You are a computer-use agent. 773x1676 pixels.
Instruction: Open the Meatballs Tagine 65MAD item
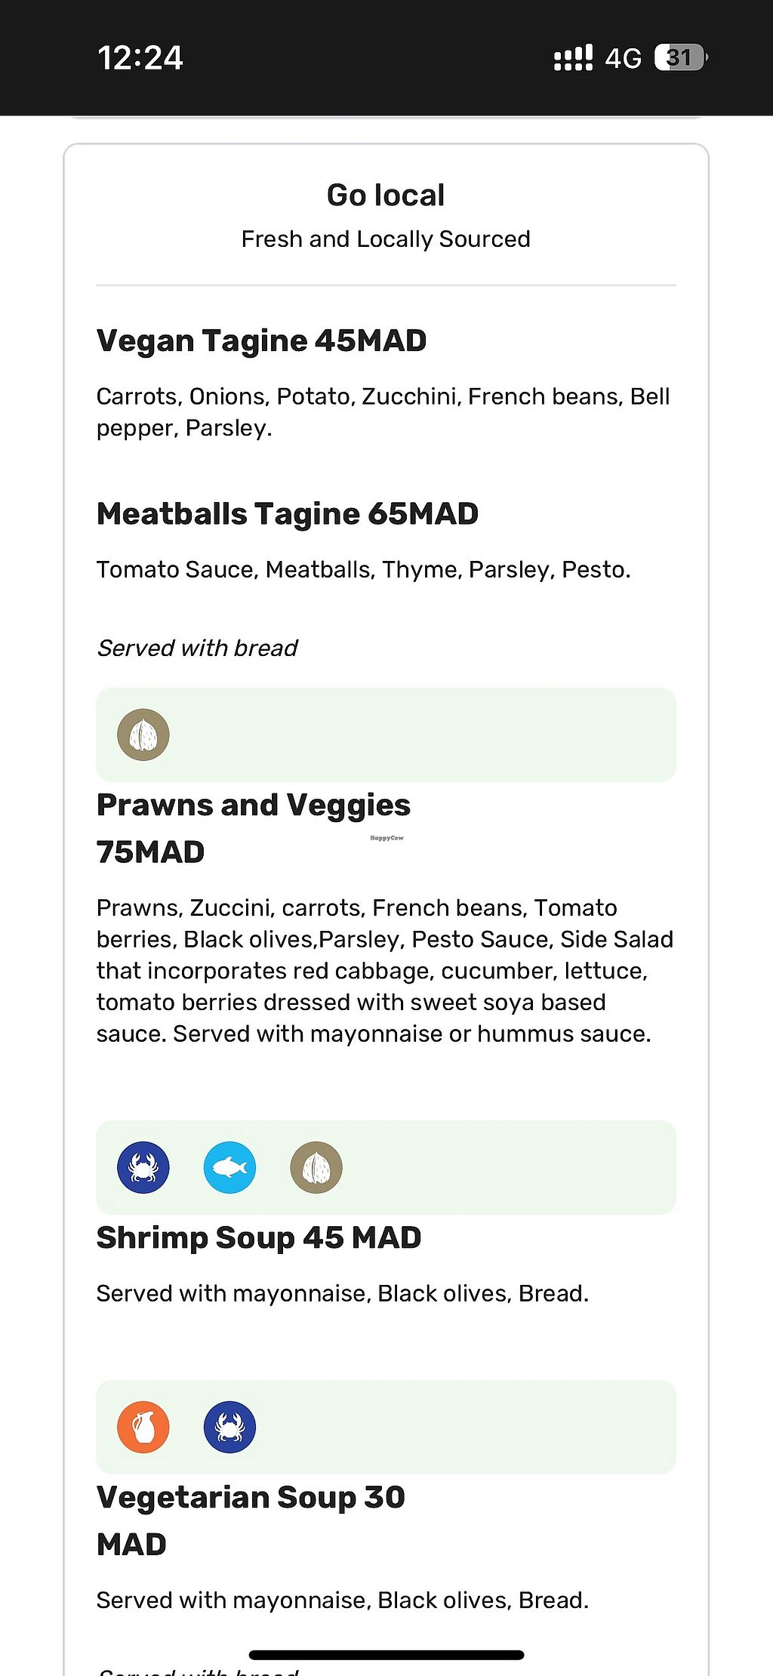288,514
